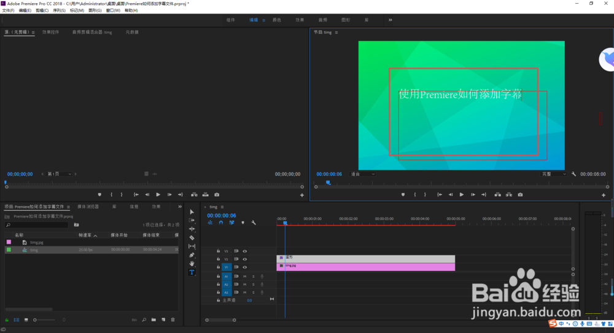Screen dimensions: 614x333
Task: Expand workspace overflow chevrons in top bar
Action: tap(391, 20)
